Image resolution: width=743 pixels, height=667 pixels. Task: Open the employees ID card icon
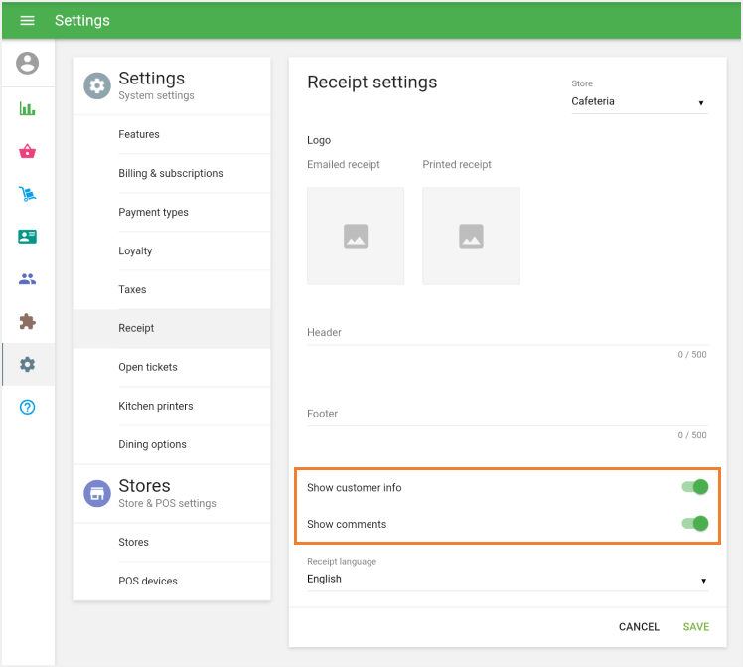[x=27, y=237]
